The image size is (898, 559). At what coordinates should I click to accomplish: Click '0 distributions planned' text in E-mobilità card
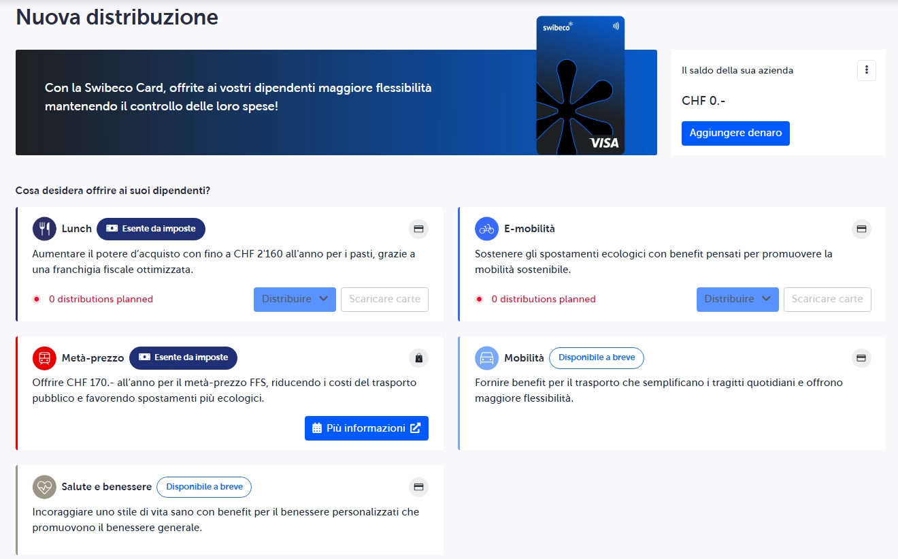tap(544, 299)
